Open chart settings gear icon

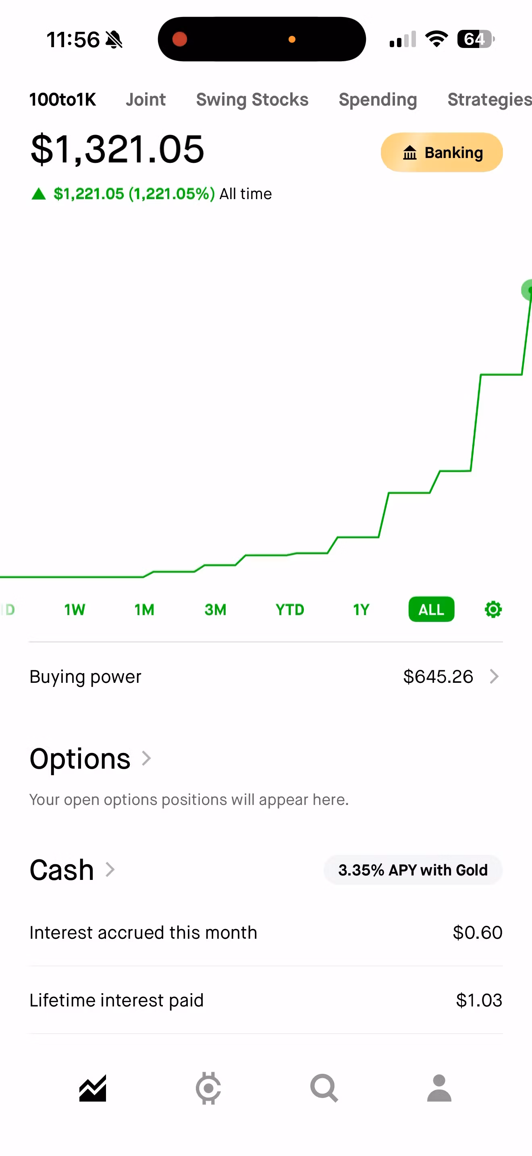493,609
